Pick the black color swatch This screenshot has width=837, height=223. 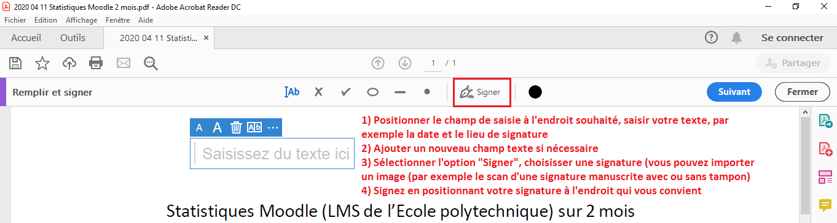[535, 92]
